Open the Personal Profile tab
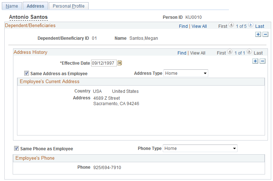 point(69,6)
